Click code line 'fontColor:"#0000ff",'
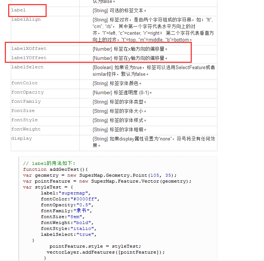Viewport: 264px width, 261px height. 70,199
